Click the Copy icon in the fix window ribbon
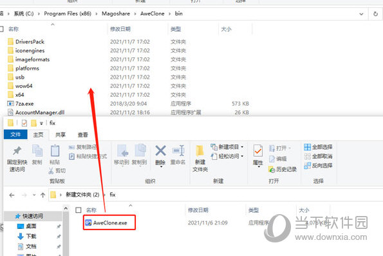The width and height of the screenshot is (383, 256). pyautogui.click(x=37, y=150)
